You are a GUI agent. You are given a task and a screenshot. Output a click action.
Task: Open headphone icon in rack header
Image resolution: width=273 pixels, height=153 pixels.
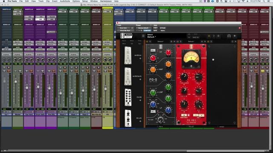point(229,36)
